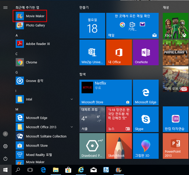Click the Power button icon
The width and height of the screenshot is (189, 175).
pyautogui.click(x=5, y=159)
